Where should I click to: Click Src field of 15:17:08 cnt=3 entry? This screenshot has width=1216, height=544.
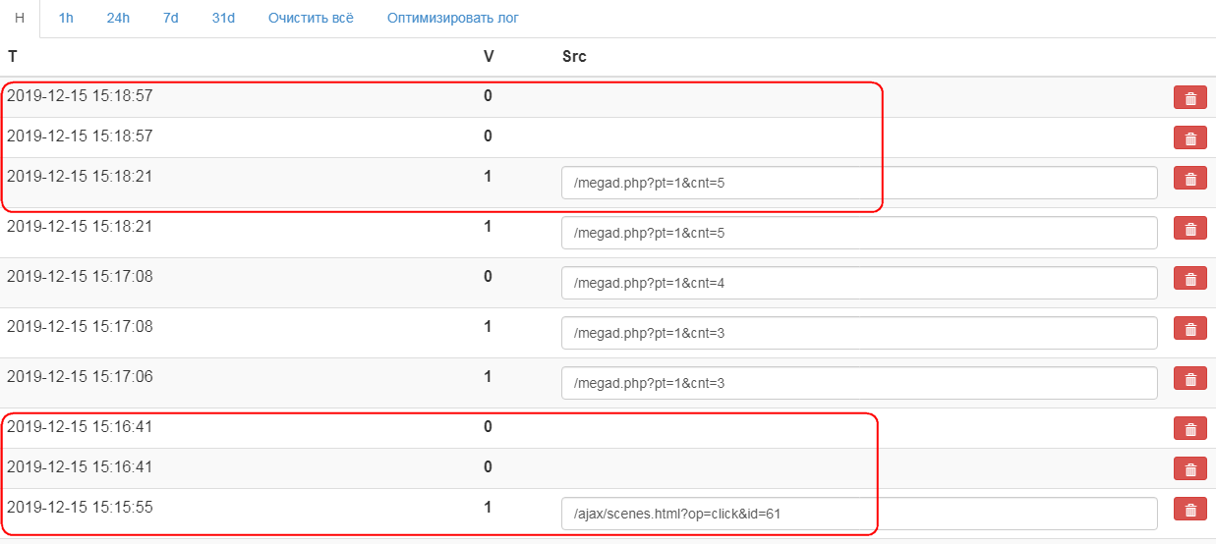point(858,333)
